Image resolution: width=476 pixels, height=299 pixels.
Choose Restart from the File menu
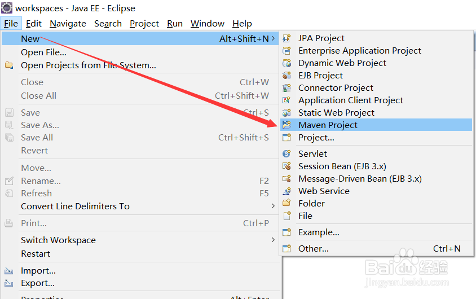tap(140, 253)
